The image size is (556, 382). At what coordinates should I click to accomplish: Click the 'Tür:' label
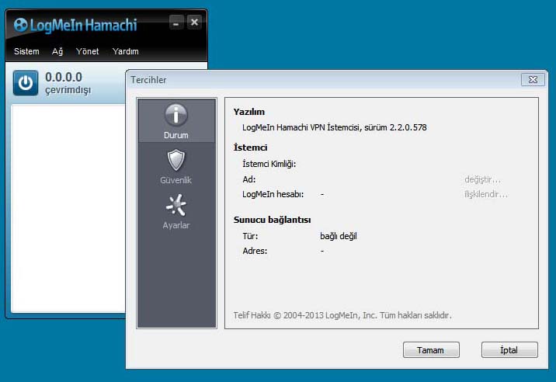coord(250,236)
